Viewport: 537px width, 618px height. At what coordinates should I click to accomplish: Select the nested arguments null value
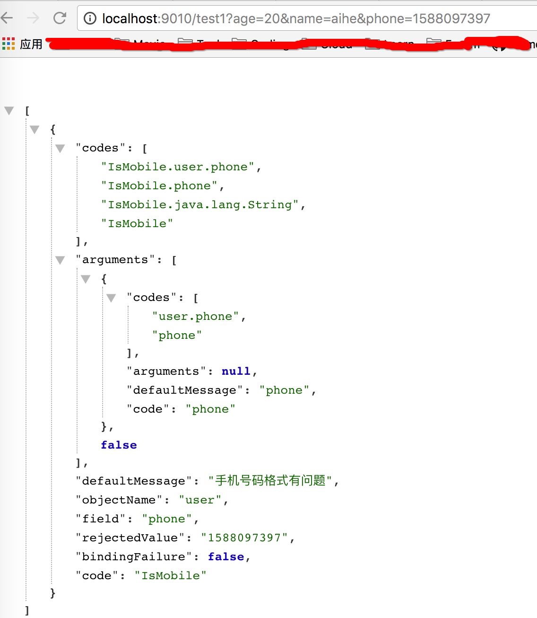click(236, 371)
